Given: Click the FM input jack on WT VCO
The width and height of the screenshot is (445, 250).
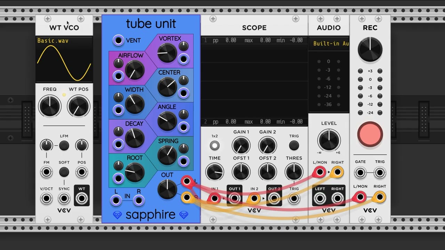Looking at the screenshot, I should (x=46, y=172).
